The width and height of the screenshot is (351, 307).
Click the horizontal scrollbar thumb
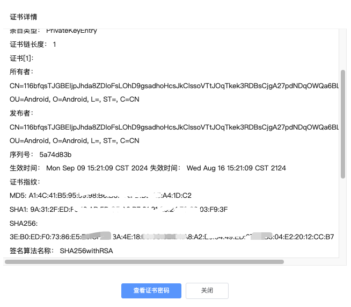144,262
